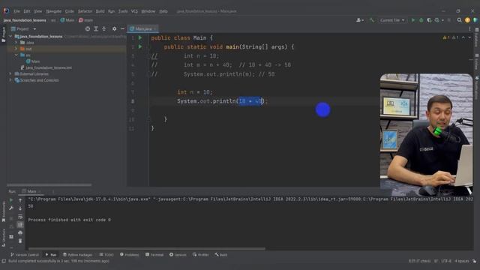This screenshot has width=480, height=270.
Task: Select java_foundation_lessons.iml file in tree
Action: click(46, 67)
